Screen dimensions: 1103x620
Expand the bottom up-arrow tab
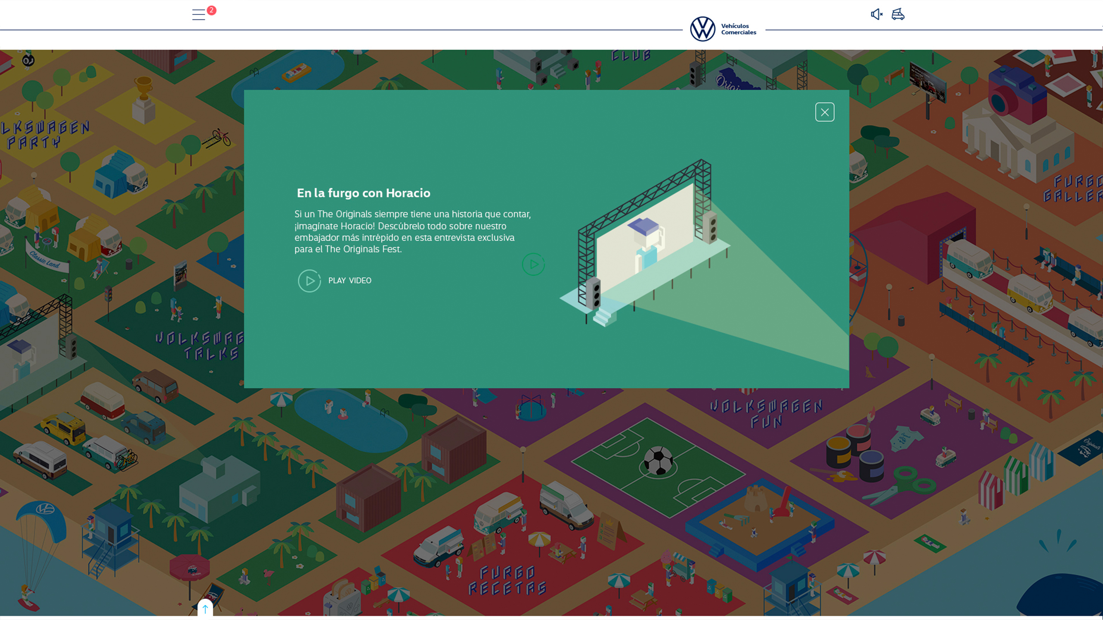tap(205, 609)
